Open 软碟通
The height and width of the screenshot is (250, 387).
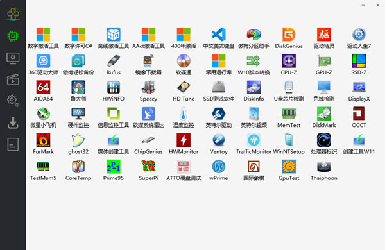[184, 64]
